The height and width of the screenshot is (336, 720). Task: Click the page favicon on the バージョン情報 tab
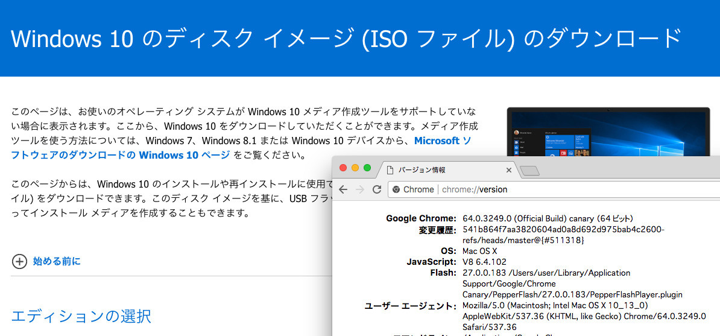point(390,170)
